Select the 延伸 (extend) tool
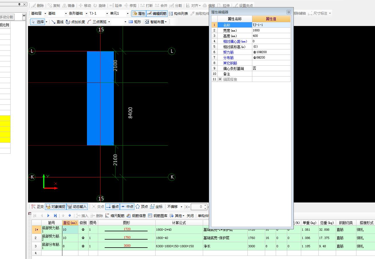Image resolution: width=375 pixels, height=259 pixels. pos(116,5)
